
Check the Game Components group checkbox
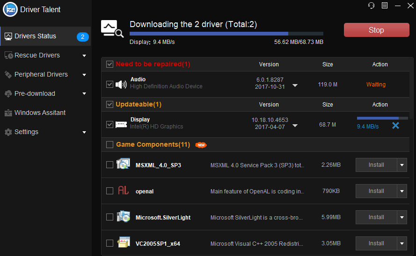click(109, 144)
